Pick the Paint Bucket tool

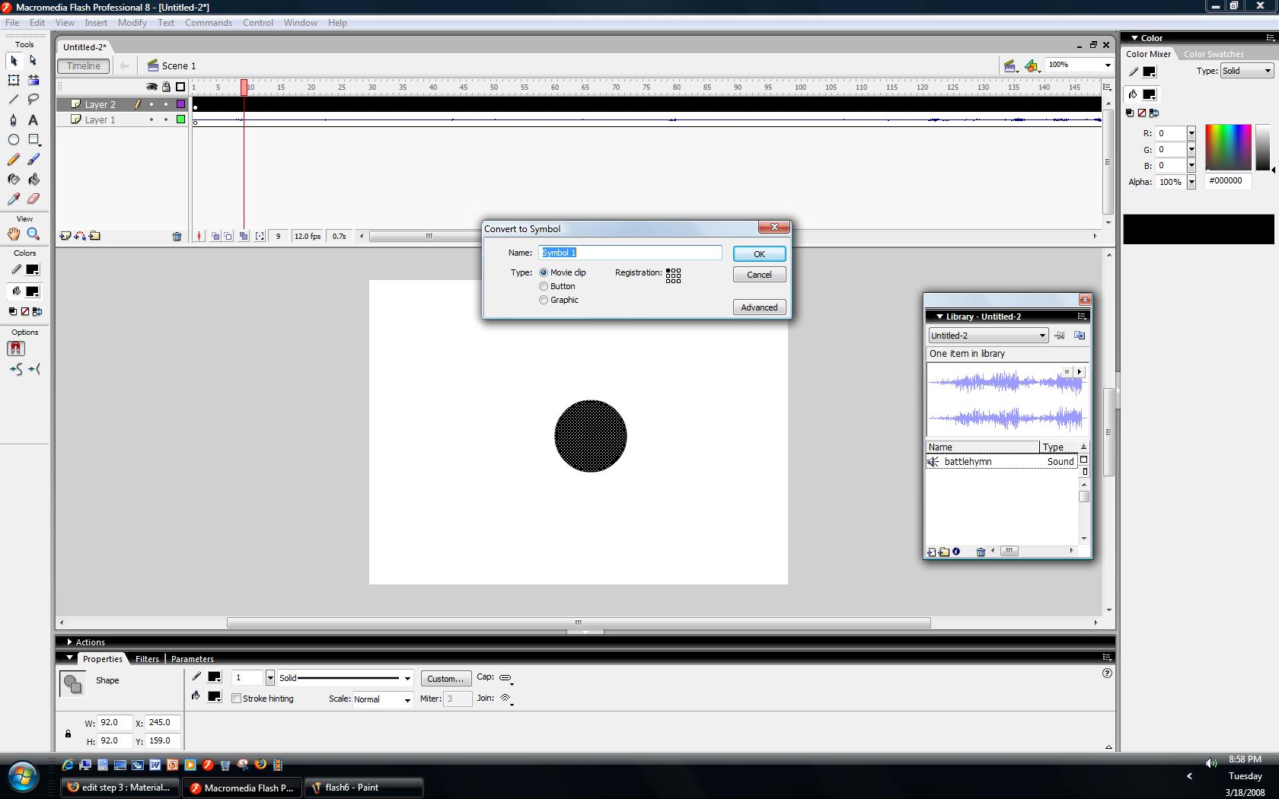[x=33, y=179]
